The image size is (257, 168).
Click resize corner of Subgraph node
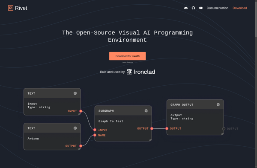click(150, 140)
